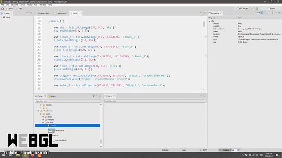
Task: Select UIScene.scene in project tree
Action: 61,140
